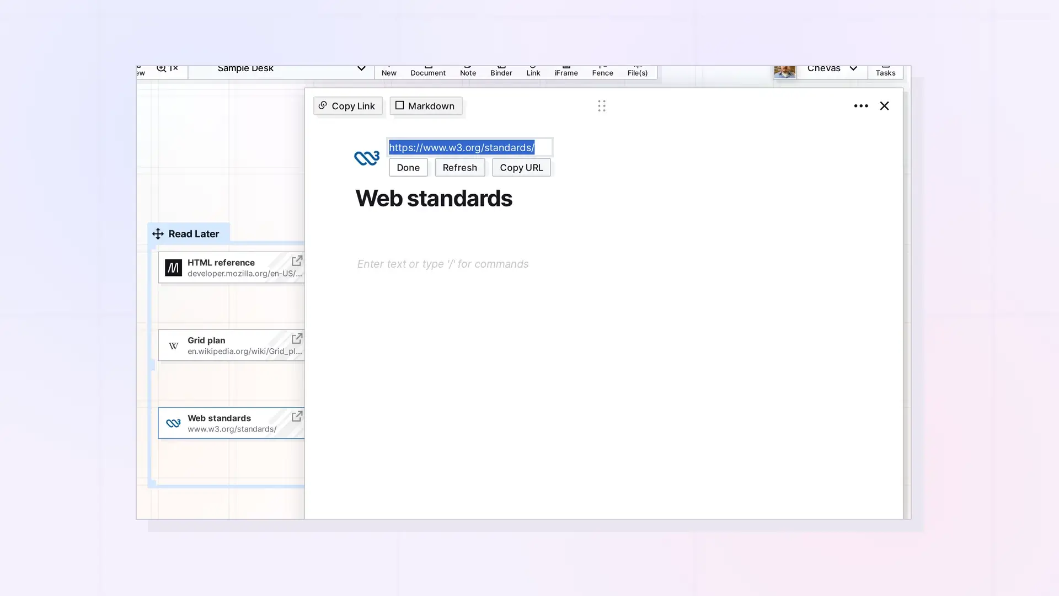Click the File(s) toolbar item
The height and width of the screenshot is (596, 1059).
click(x=637, y=72)
